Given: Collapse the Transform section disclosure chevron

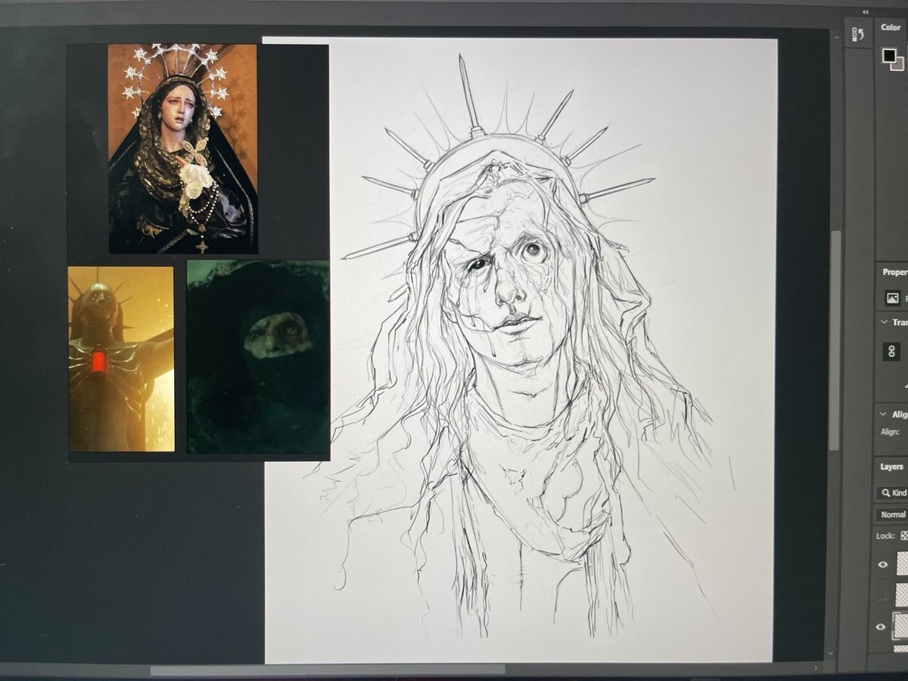Looking at the screenshot, I should point(884,322).
